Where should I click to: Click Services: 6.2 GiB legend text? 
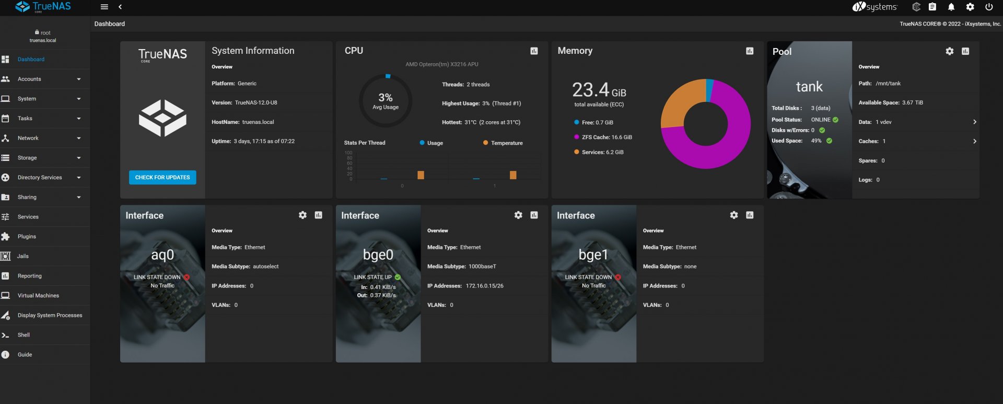tap(603, 153)
